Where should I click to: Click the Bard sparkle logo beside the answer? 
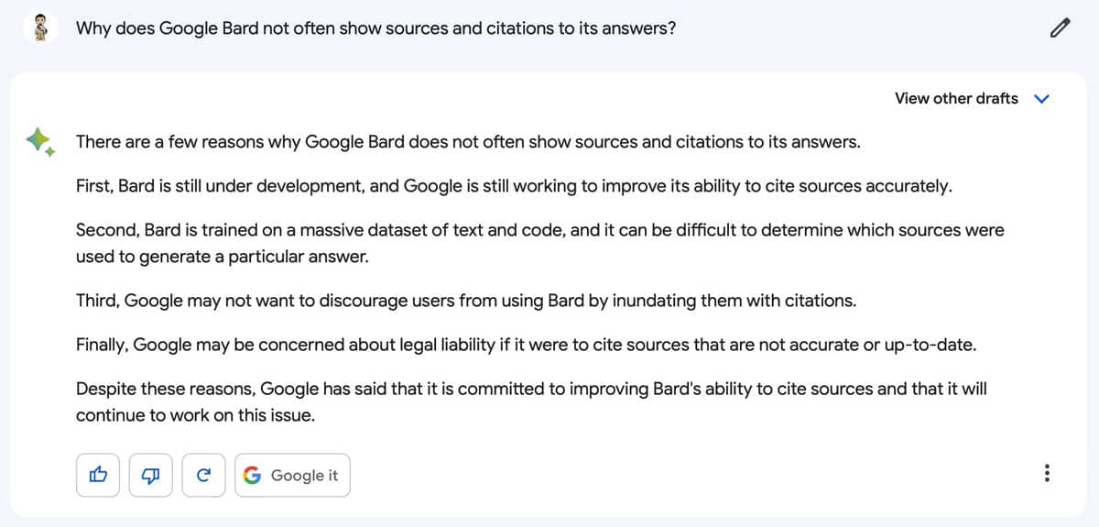coord(40,141)
